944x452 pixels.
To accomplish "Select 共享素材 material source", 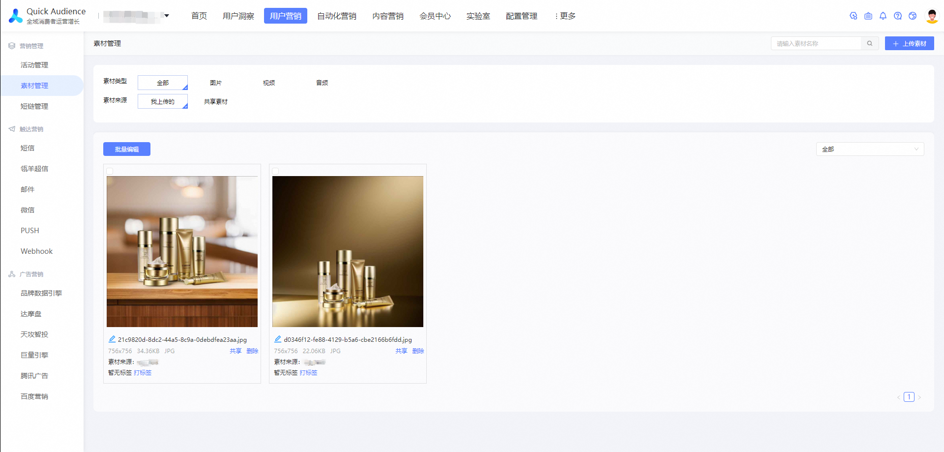I will (x=216, y=101).
